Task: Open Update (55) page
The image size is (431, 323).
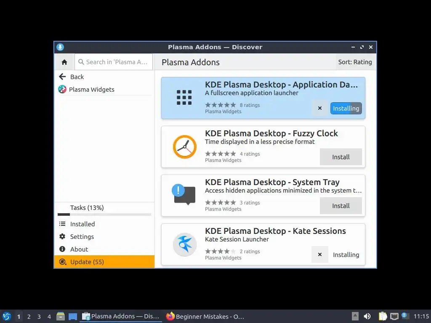Action: point(104,262)
